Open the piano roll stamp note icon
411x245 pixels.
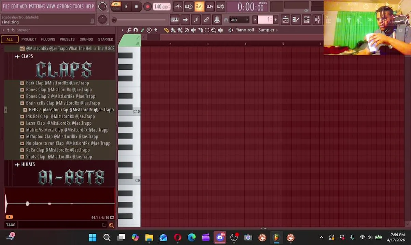(142, 30)
